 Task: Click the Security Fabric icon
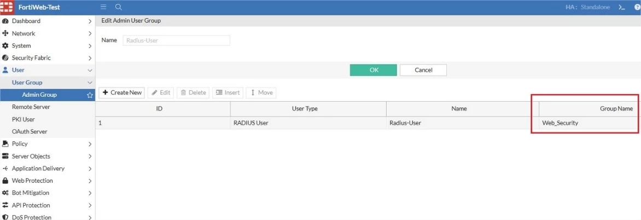5,57
